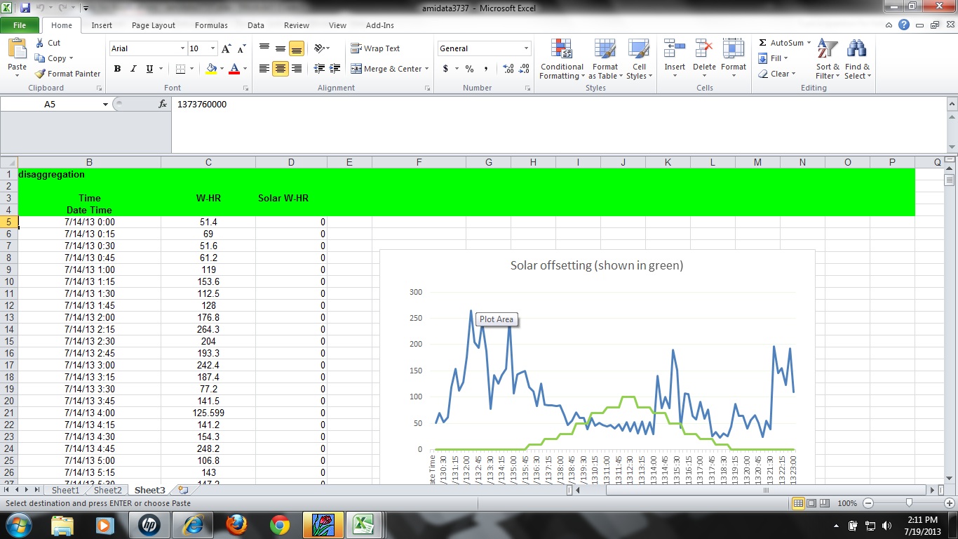Open Sort & Filter
Viewport: 958px width, 539px height.
[828, 60]
